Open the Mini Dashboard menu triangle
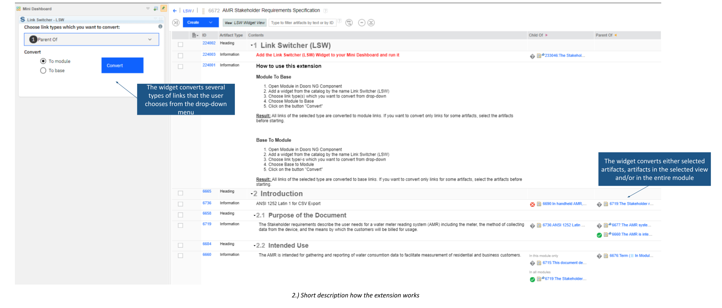The width and height of the screenshot is (722, 308). (148, 8)
